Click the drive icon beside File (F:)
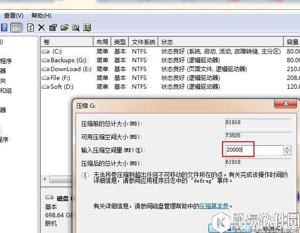This screenshot has width=300, height=233. click(46, 78)
